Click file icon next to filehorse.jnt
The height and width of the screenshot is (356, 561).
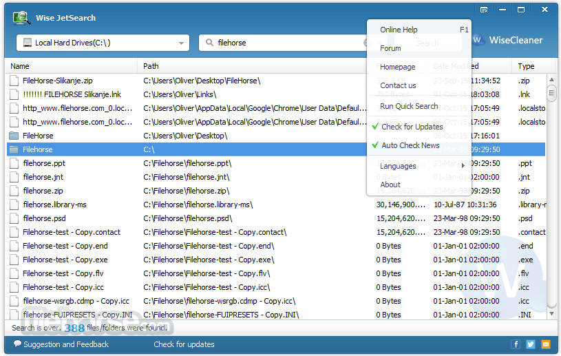click(14, 177)
